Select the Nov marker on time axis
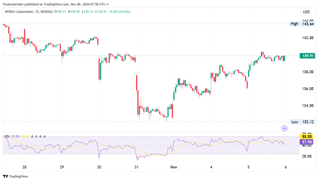 pos(174,167)
